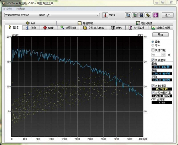
Task: Click the copy screenshot to clipboard icon
Action: pos(135,15)
